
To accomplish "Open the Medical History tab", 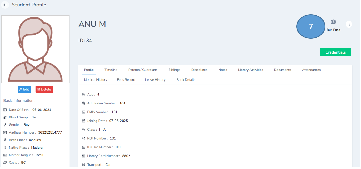I will coord(95,79).
